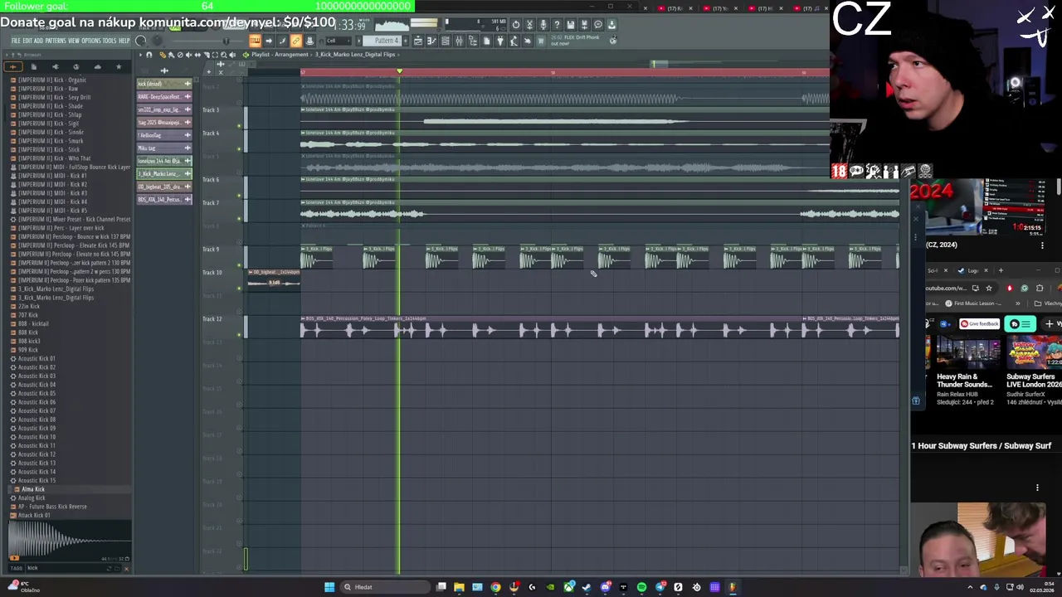Open the OPTIONS menu

pyautogui.click(x=91, y=41)
